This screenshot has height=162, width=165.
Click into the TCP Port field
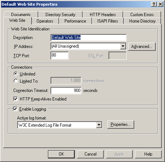coord(59,55)
